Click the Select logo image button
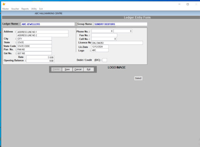The image size is (200, 147). pos(138,78)
